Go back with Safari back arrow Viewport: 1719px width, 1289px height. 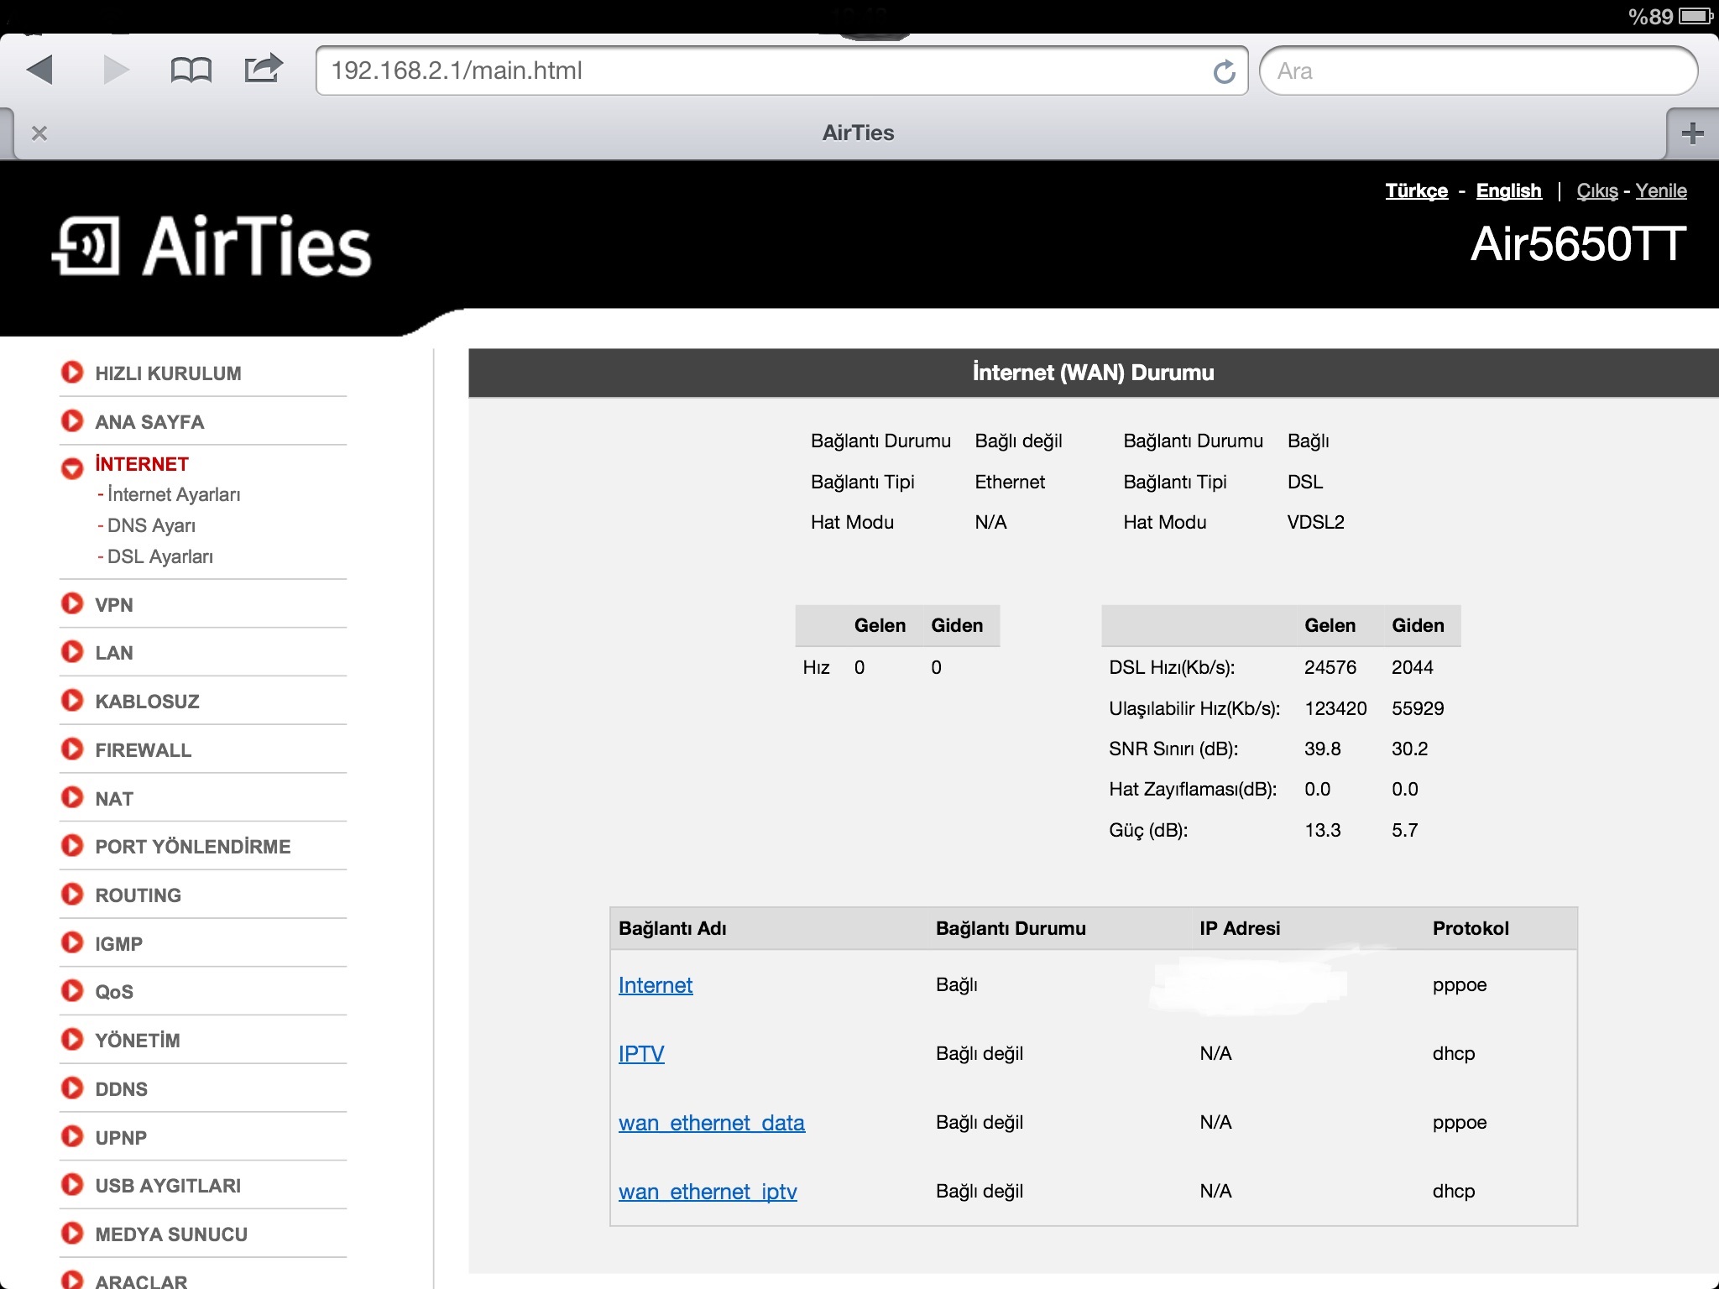[39, 70]
